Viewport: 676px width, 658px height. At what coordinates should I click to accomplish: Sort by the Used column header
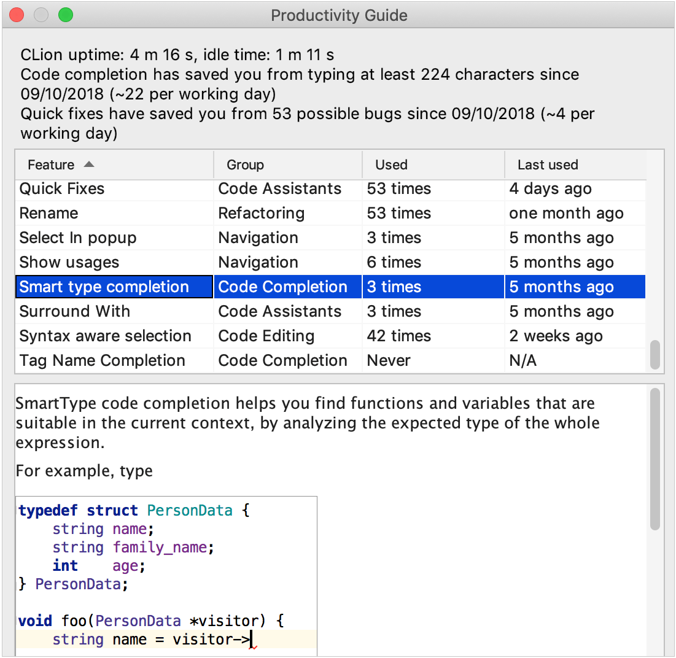coord(433,164)
